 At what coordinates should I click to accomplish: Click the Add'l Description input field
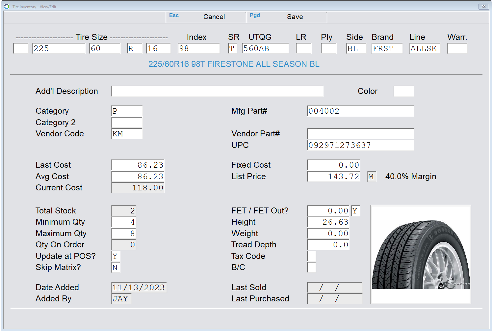pyautogui.click(x=217, y=91)
